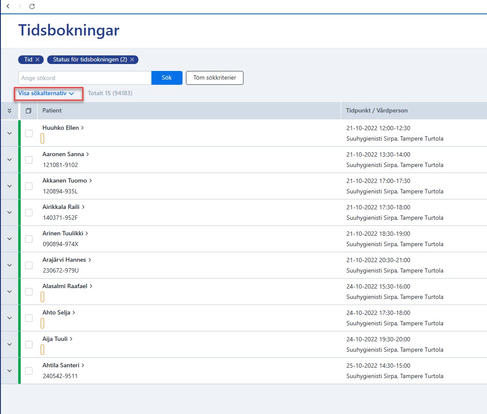Sort by the Patient column header
The image size is (487, 414).
click(52, 111)
